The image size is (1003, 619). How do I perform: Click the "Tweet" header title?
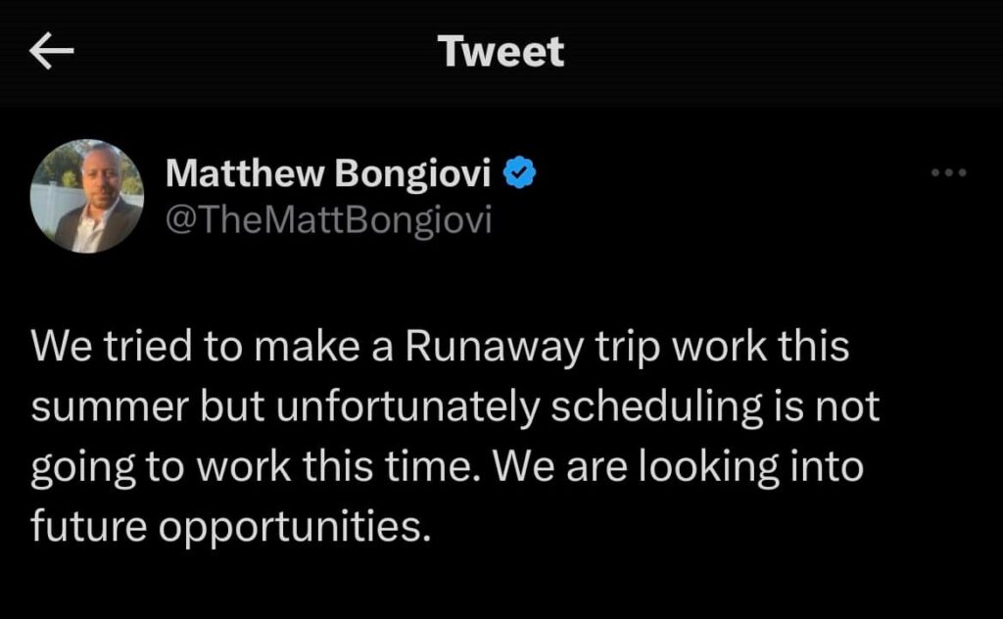click(x=501, y=51)
